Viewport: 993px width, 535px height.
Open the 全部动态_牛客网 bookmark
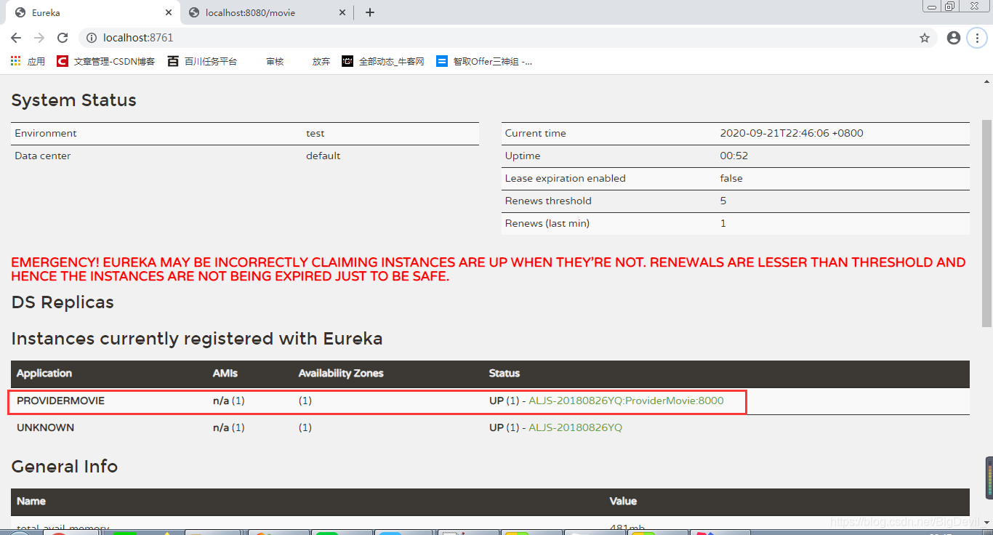(384, 62)
